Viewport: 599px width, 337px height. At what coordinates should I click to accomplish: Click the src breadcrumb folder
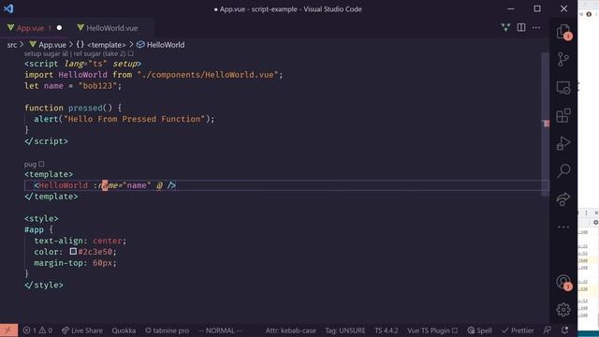12,45
